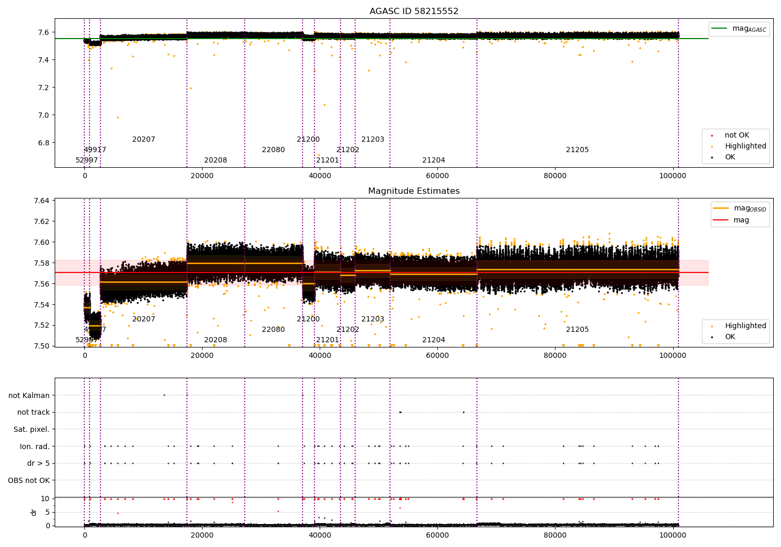Click the 6.8 tick on top plot
Image resolution: width=781 pixels, height=547 pixels.
(44, 143)
